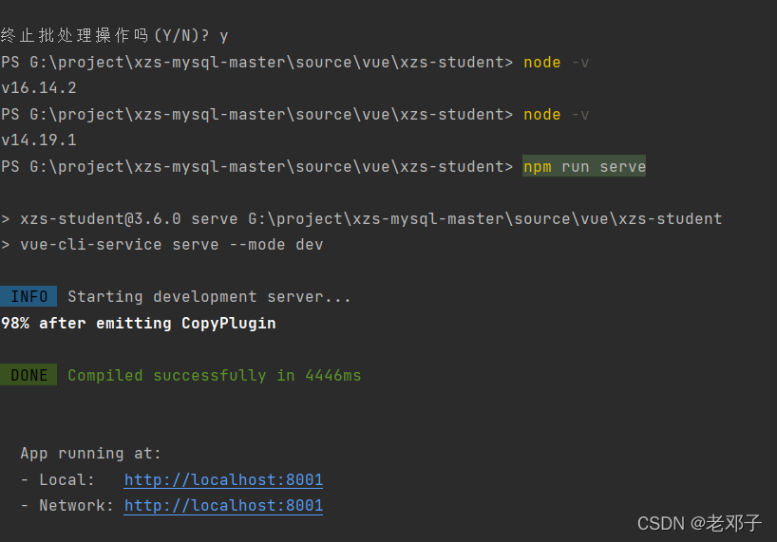Open the Local localhost:8001 link

pos(223,480)
